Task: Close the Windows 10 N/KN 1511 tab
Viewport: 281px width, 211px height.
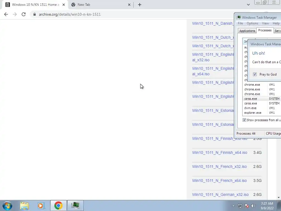Action: [x=64, y=5]
